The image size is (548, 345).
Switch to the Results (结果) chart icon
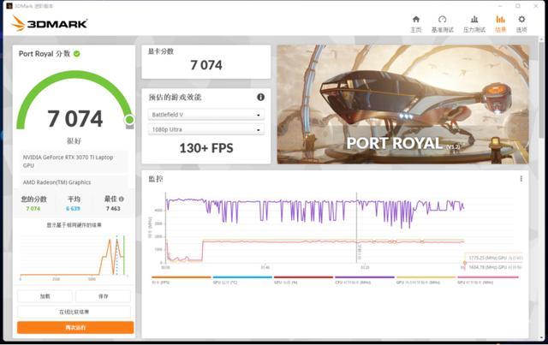pos(500,20)
